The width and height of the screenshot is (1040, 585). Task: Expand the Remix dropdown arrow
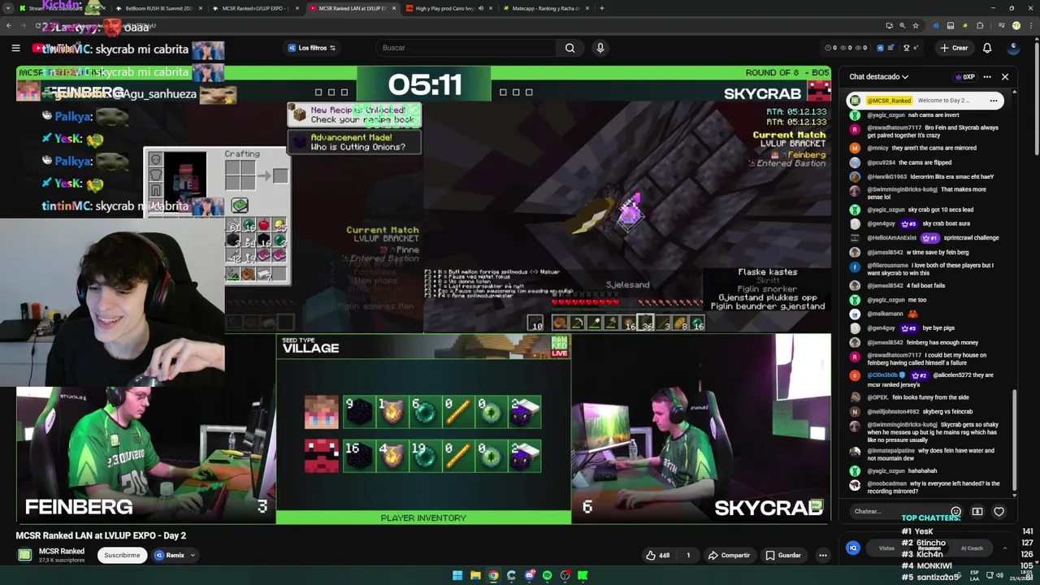(x=193, y=555)
